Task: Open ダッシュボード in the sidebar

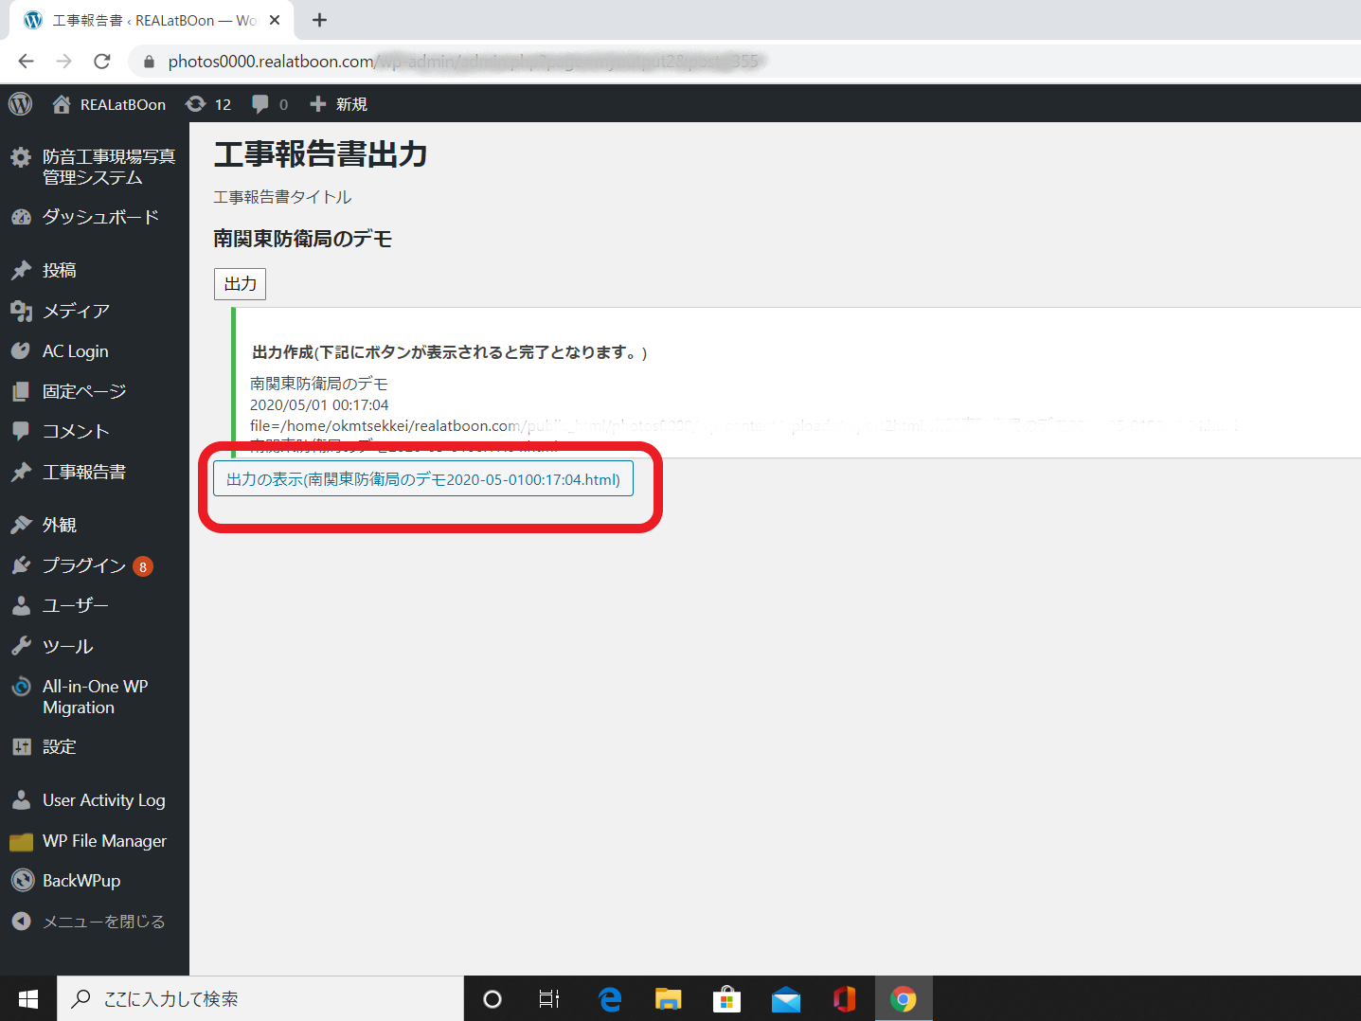Action: pos(99,217)
